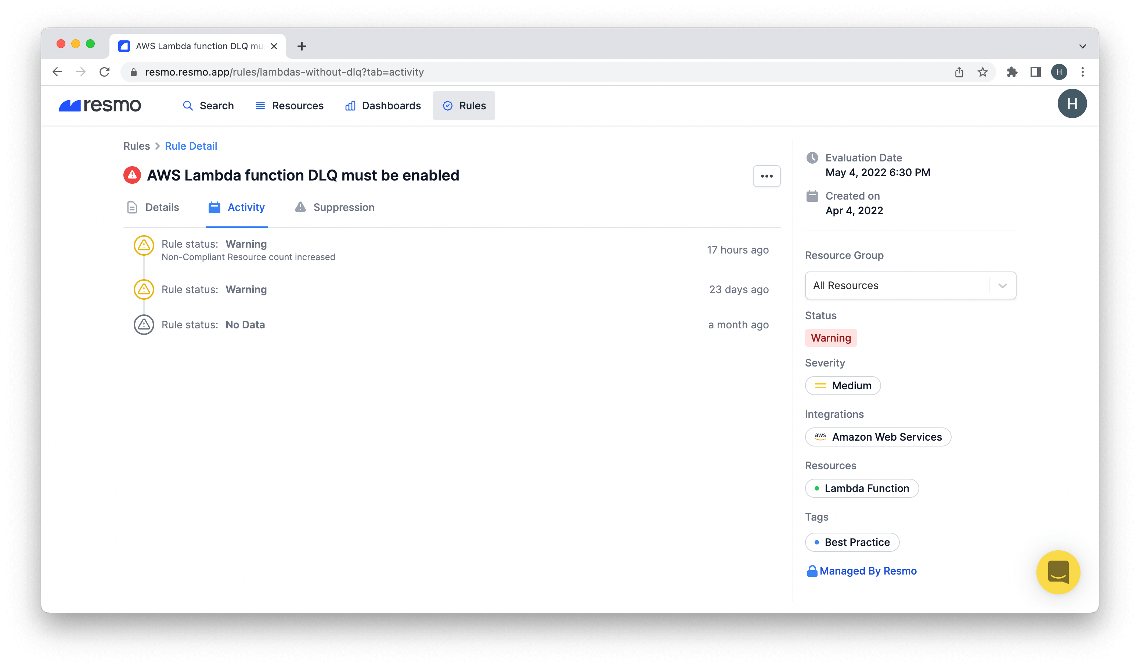Click the warning icon of the 23 days ago entry
The width and height of the screenshot is (1140, 667).
144,289
